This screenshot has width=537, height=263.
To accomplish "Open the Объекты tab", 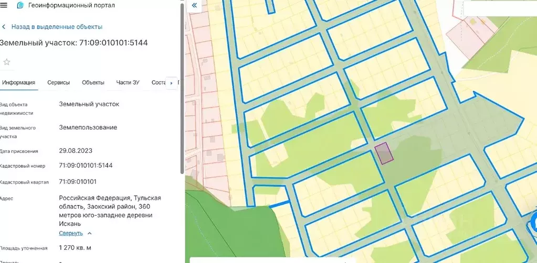I will [x=93, y=82].
